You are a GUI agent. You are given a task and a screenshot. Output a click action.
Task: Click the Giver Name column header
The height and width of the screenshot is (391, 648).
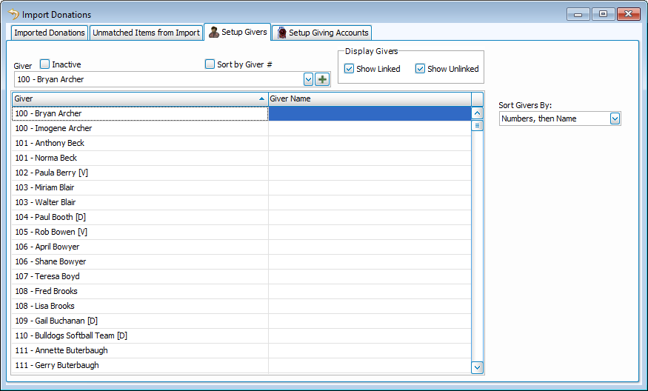tap(369, 98)
